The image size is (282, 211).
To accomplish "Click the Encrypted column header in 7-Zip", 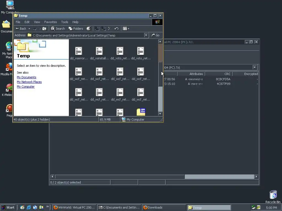I will pyautogui.click(x=245, y=74).
